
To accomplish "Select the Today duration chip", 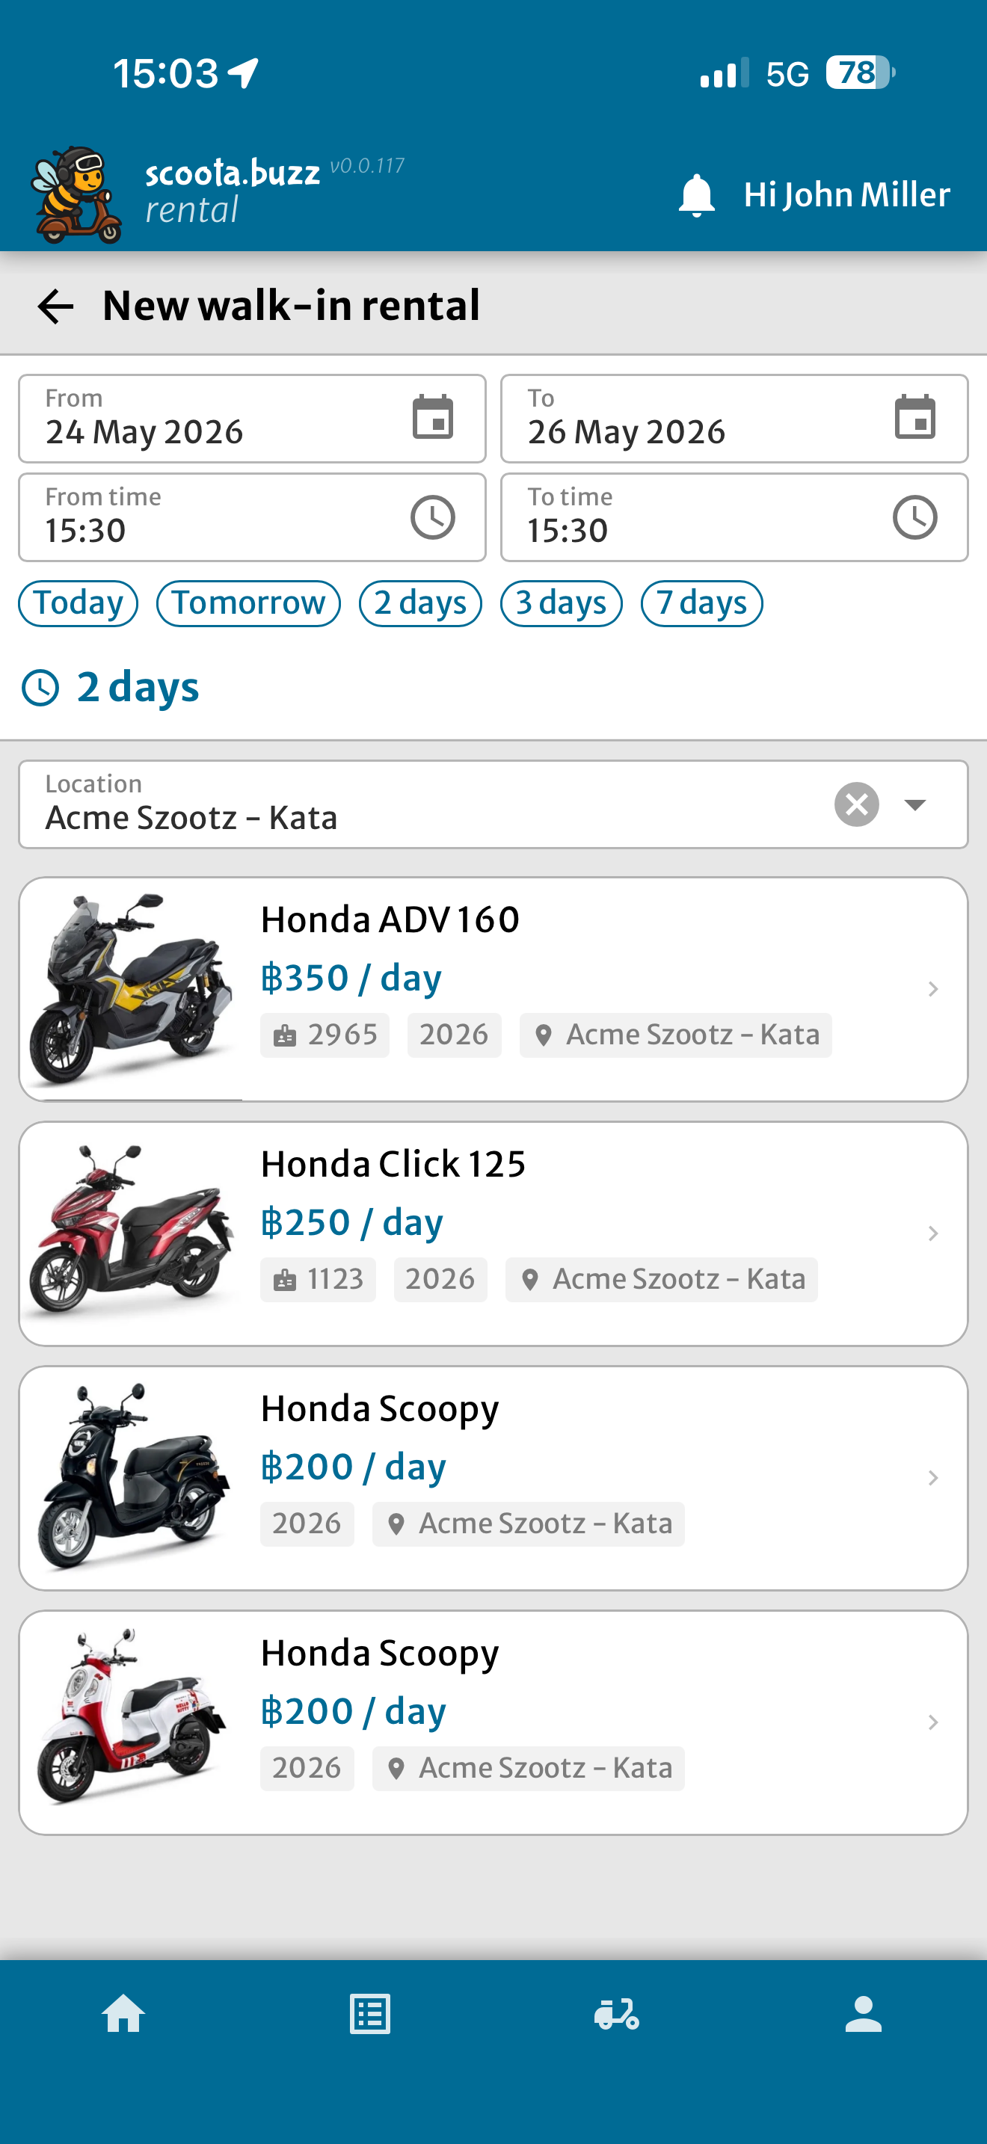I will pyautogui.click(x=79, y=603).
